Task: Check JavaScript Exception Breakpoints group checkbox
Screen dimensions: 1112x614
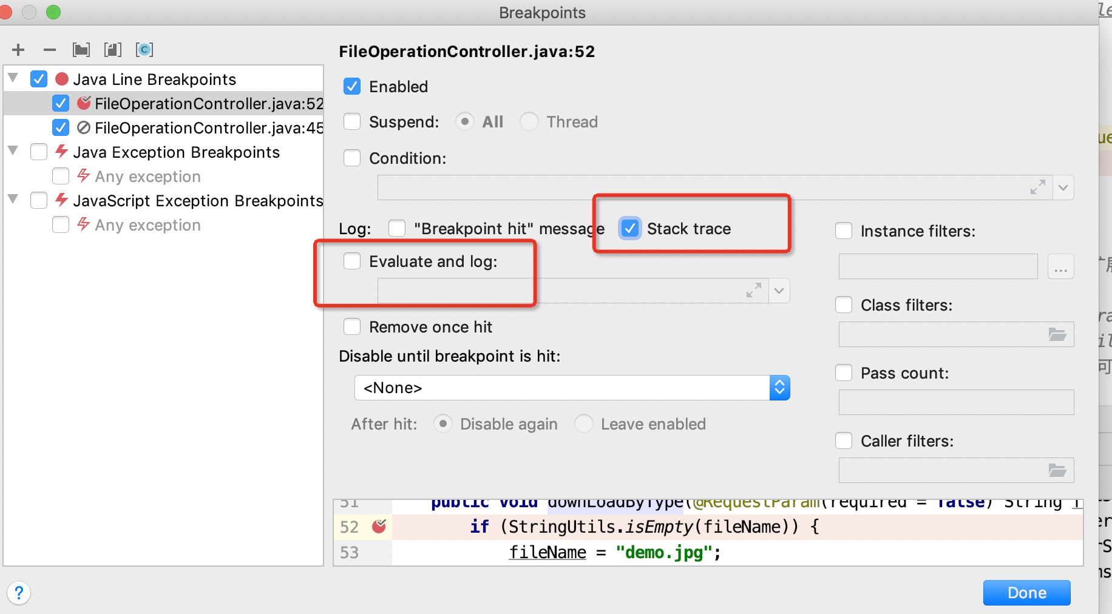Action: coord(39,200)
